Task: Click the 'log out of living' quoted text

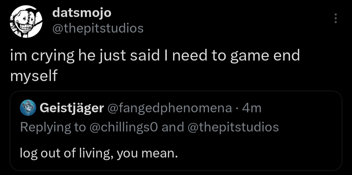Action: (65, 153)
